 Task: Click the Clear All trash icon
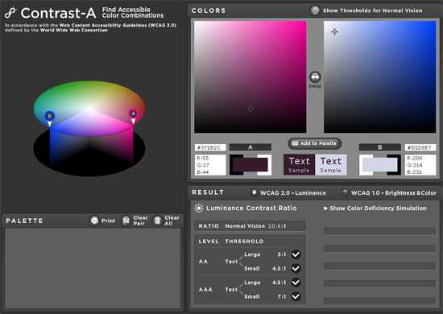click(x=158, y=221)
